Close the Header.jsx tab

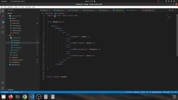point(139,10)
